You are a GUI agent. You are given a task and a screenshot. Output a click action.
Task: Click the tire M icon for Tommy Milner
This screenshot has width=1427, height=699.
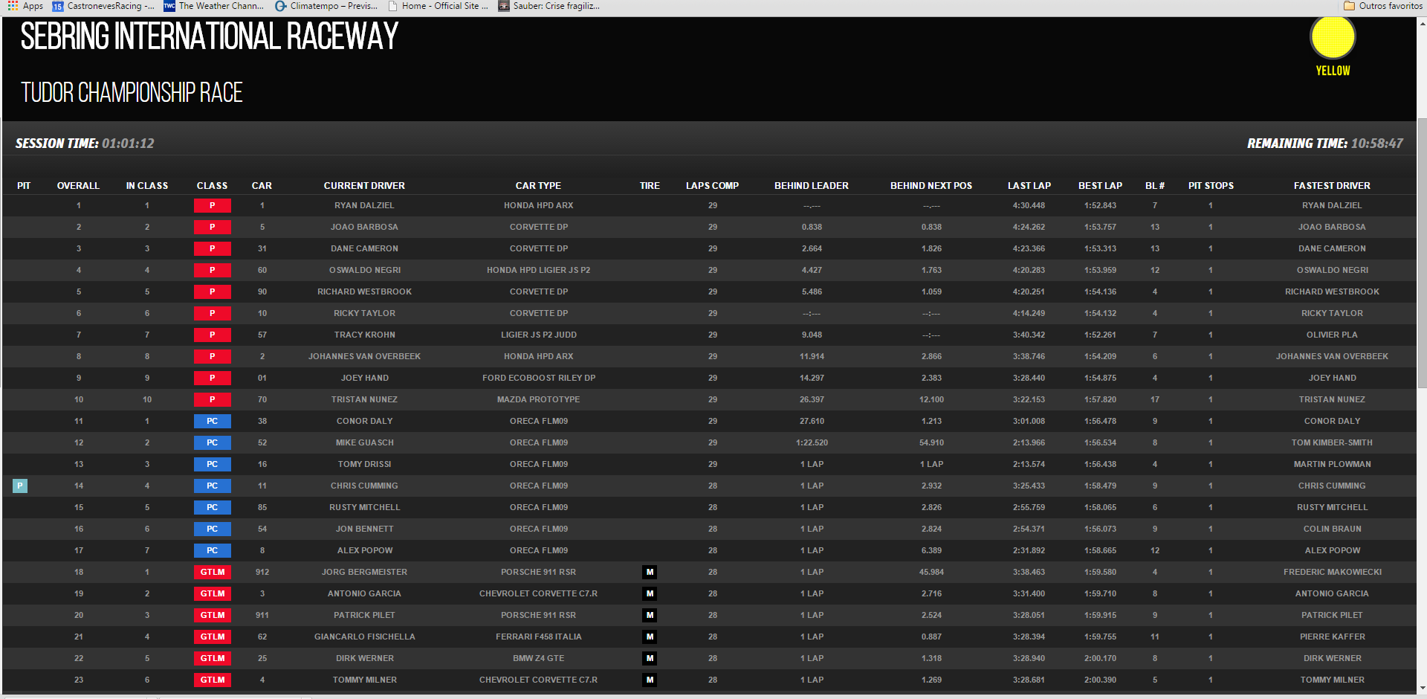(x=650, y=680)
